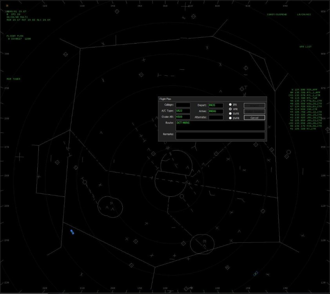Image resolution: width=330 pixels, height=294 pixels.
Task: Click the Amend button above Assign Squawk
Action: 254,105
